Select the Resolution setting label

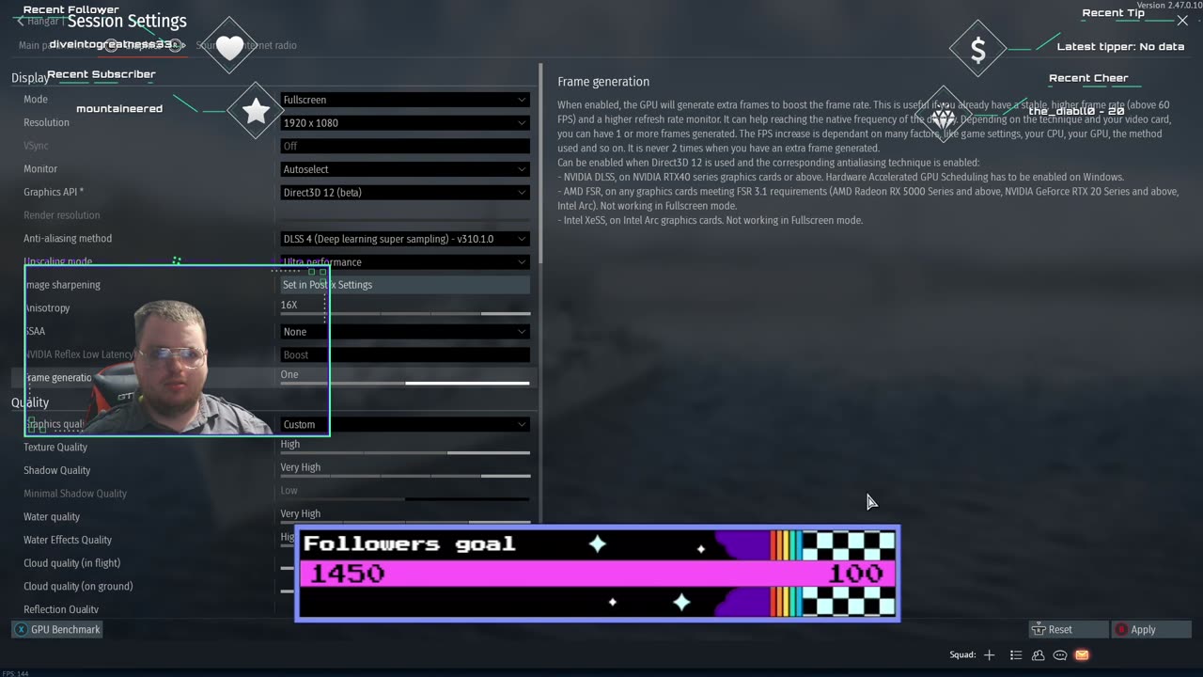pyautogui.click(x=46, y=123)
